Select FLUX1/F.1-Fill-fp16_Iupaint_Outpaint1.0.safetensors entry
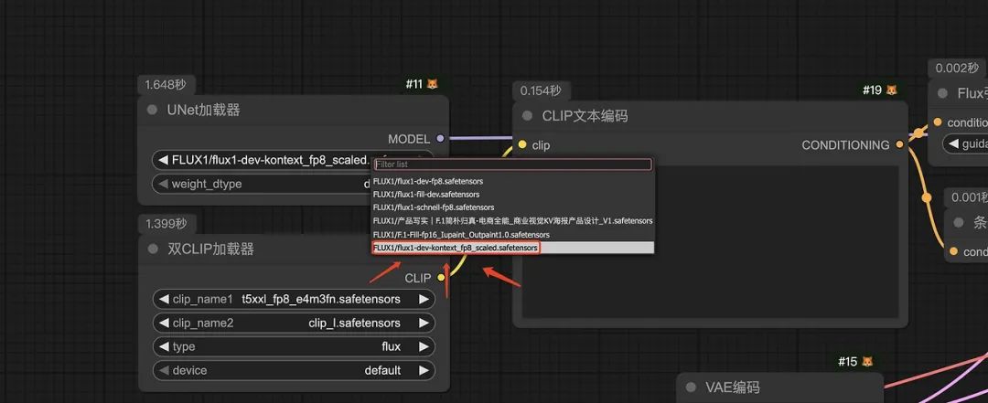988x403 pixels. (x=512, y=234)
